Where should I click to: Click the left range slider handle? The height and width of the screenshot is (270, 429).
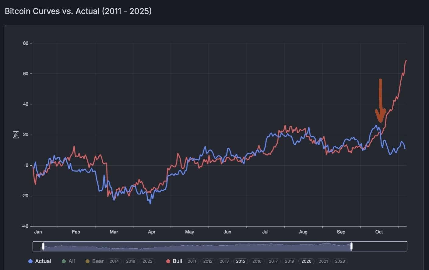(x=43, y=246)
